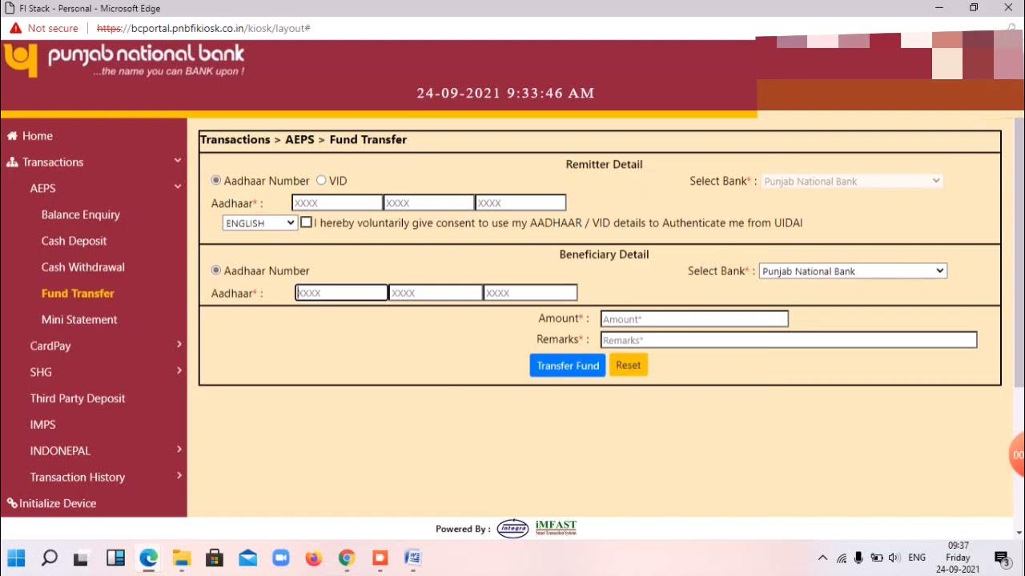Click the ENG language indicator
The image size is (1025, 576).
pos(917,558)
